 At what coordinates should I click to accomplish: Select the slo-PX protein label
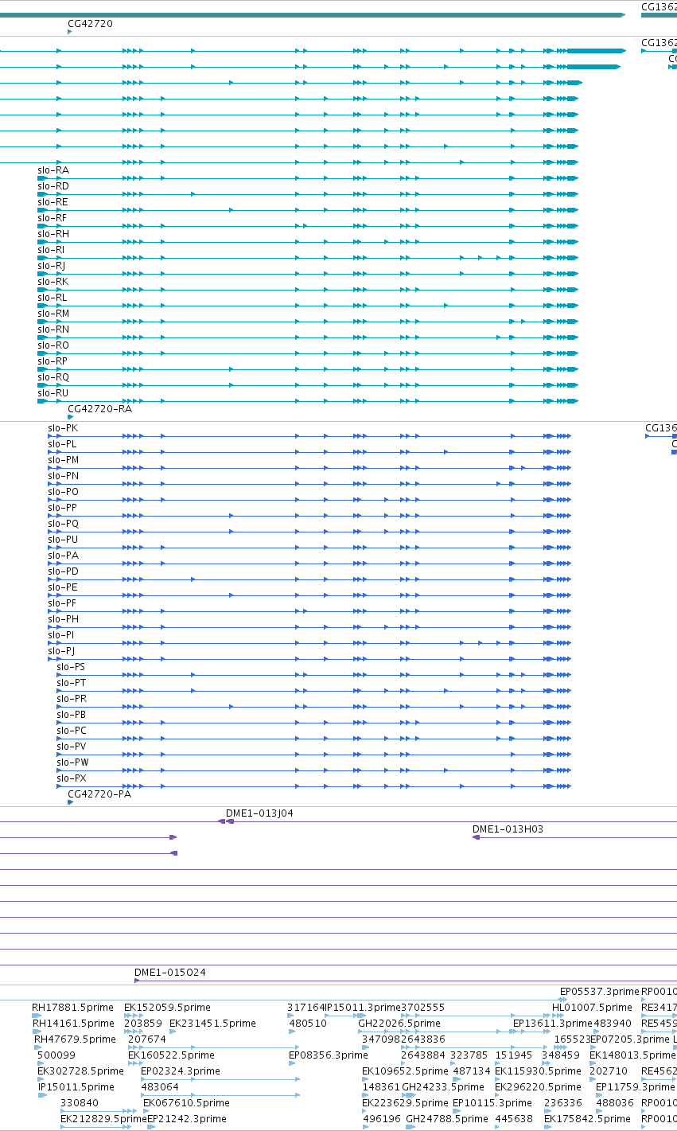point(72,778)
